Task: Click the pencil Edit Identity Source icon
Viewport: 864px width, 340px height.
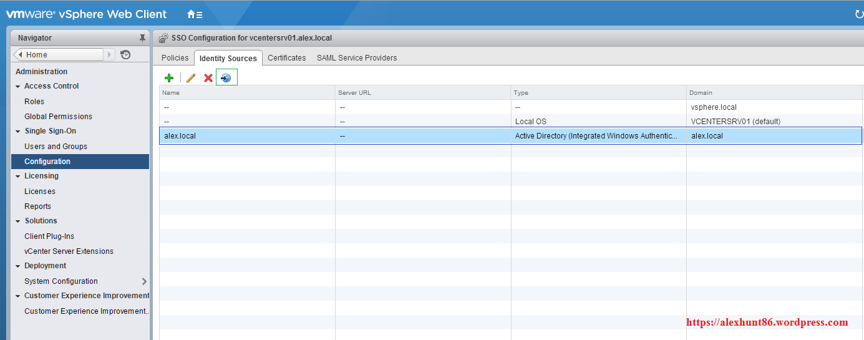Action: coord(191,78)
